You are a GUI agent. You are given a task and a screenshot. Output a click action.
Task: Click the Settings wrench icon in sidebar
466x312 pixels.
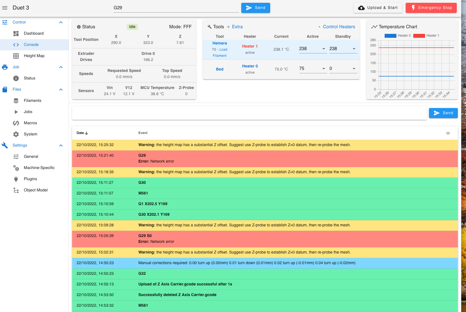coord(5,146)
